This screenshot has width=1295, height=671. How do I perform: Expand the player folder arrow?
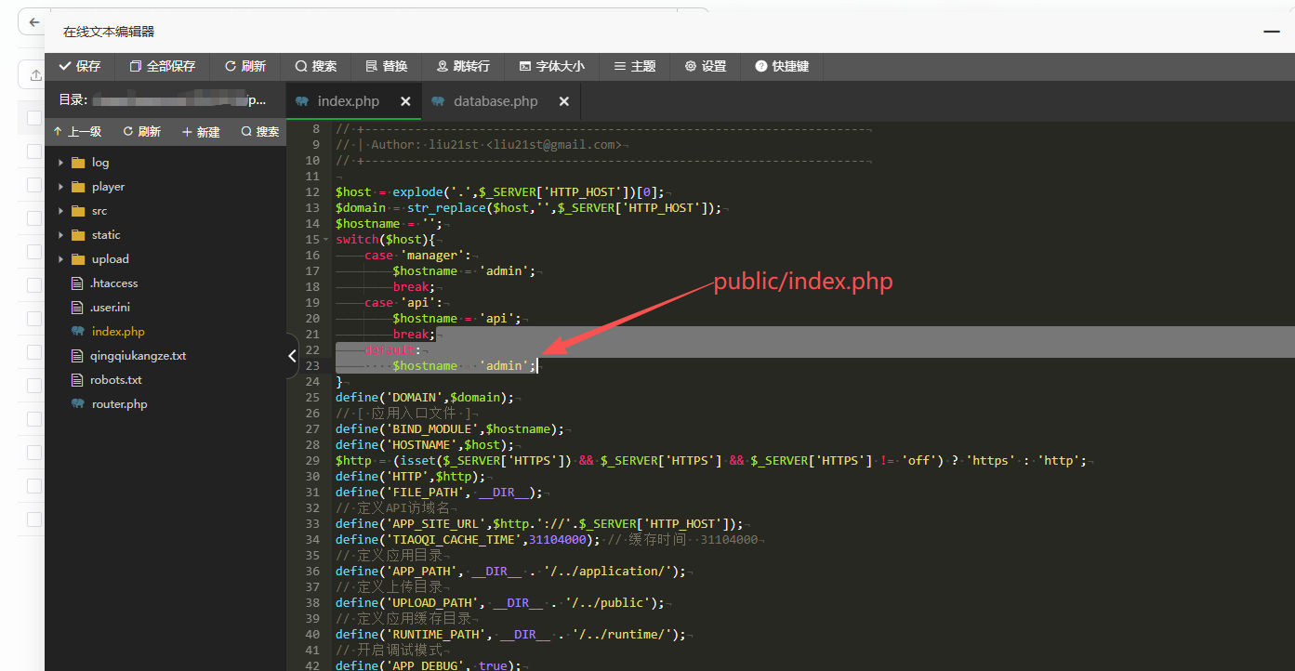pyautogui.click(x=60, y=187)
